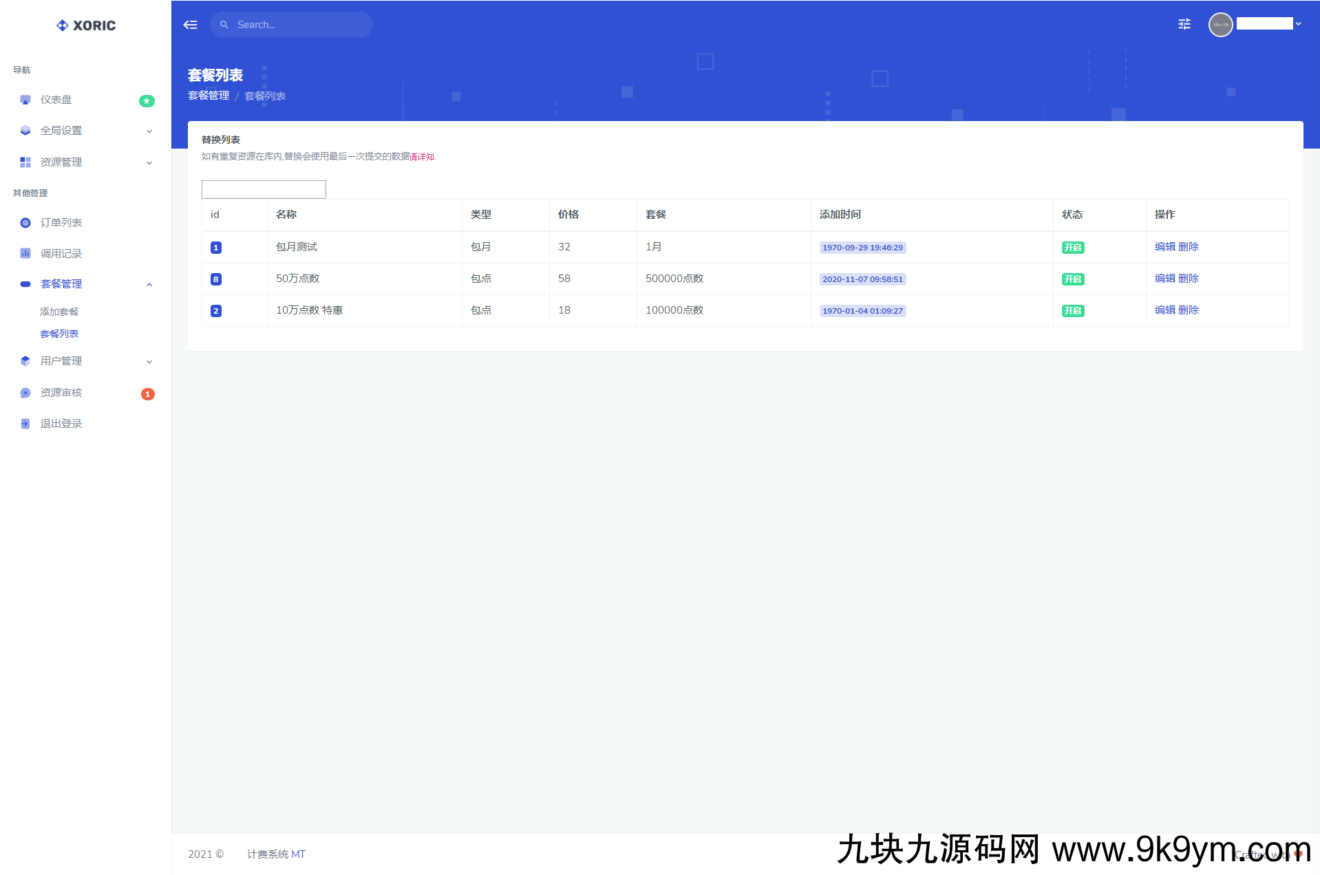Click the red notification badge on 资源审核
1320x875 pixels.
(147, 394)
